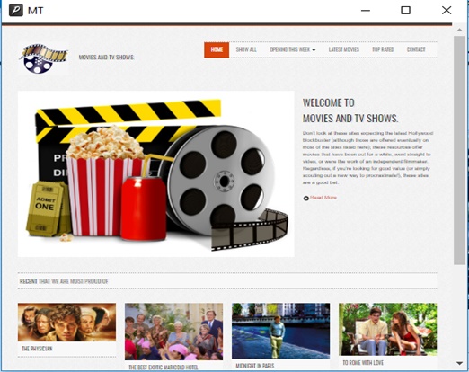Follow the Read More link
This screenshot has height=372, width=469.
pos(323,198)
